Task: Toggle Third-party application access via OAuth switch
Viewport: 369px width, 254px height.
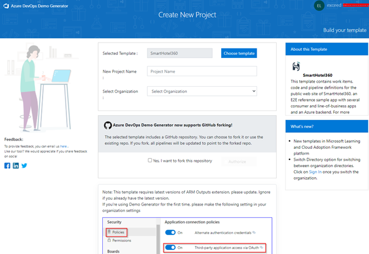Action: coord(170,248)
